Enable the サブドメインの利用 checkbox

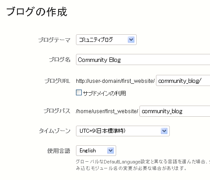[79, 92]
